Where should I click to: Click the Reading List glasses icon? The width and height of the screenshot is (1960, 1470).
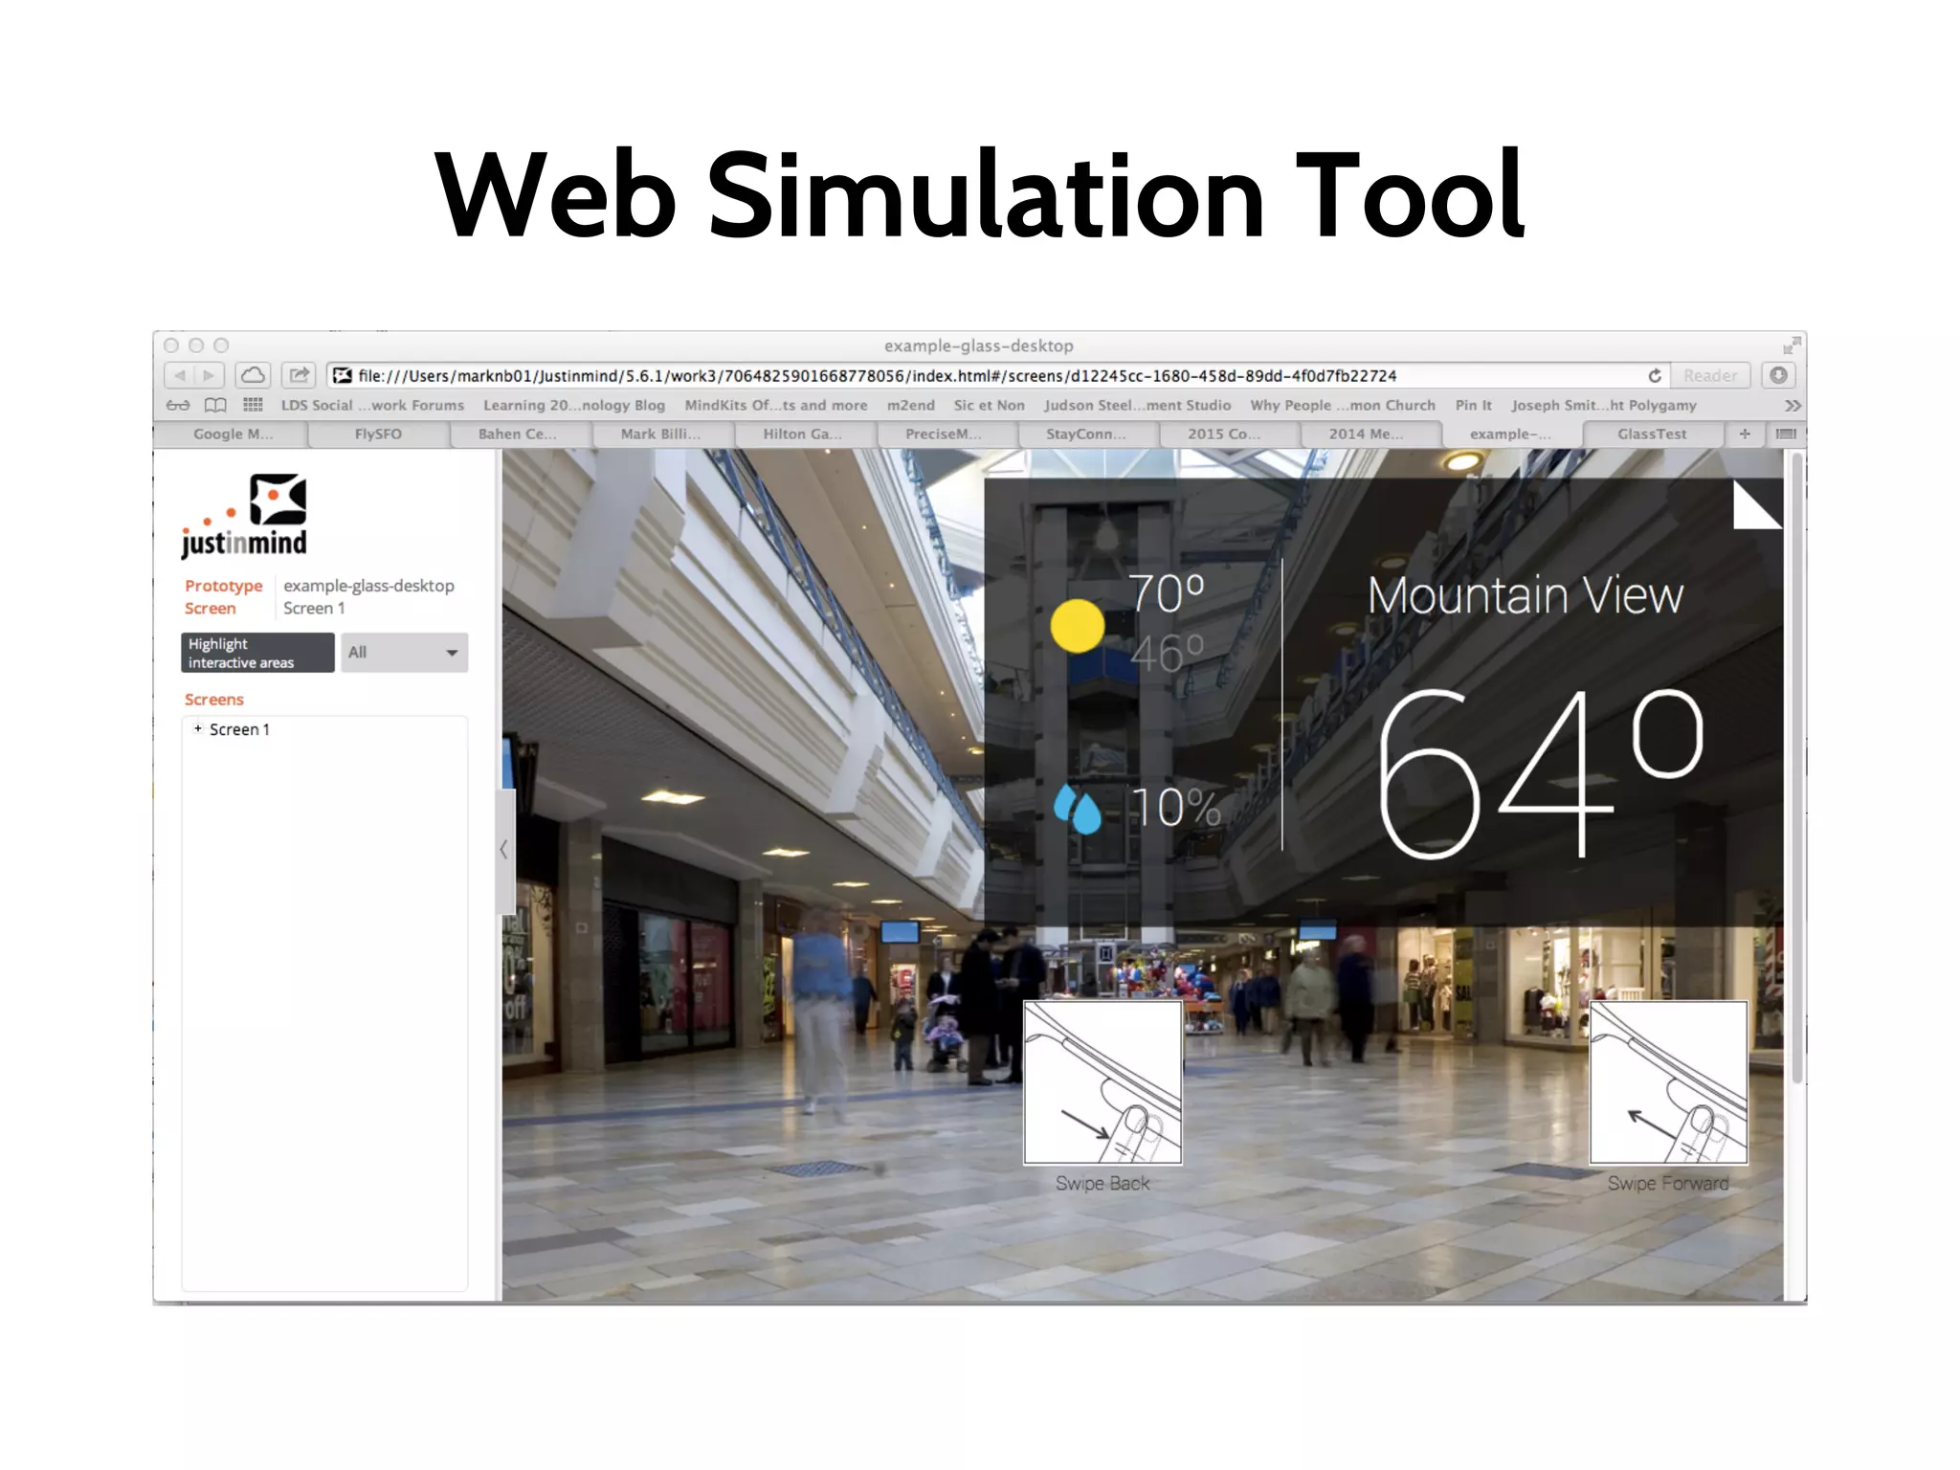coord(178,405)
